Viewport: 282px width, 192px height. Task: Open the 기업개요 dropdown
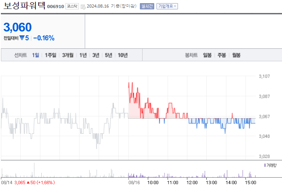click(167, 6)
